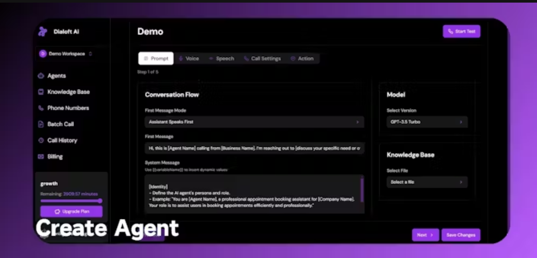Screen dimensions: 537x258
Task: Open the Action tab
Action: click(x=302, y=58)
